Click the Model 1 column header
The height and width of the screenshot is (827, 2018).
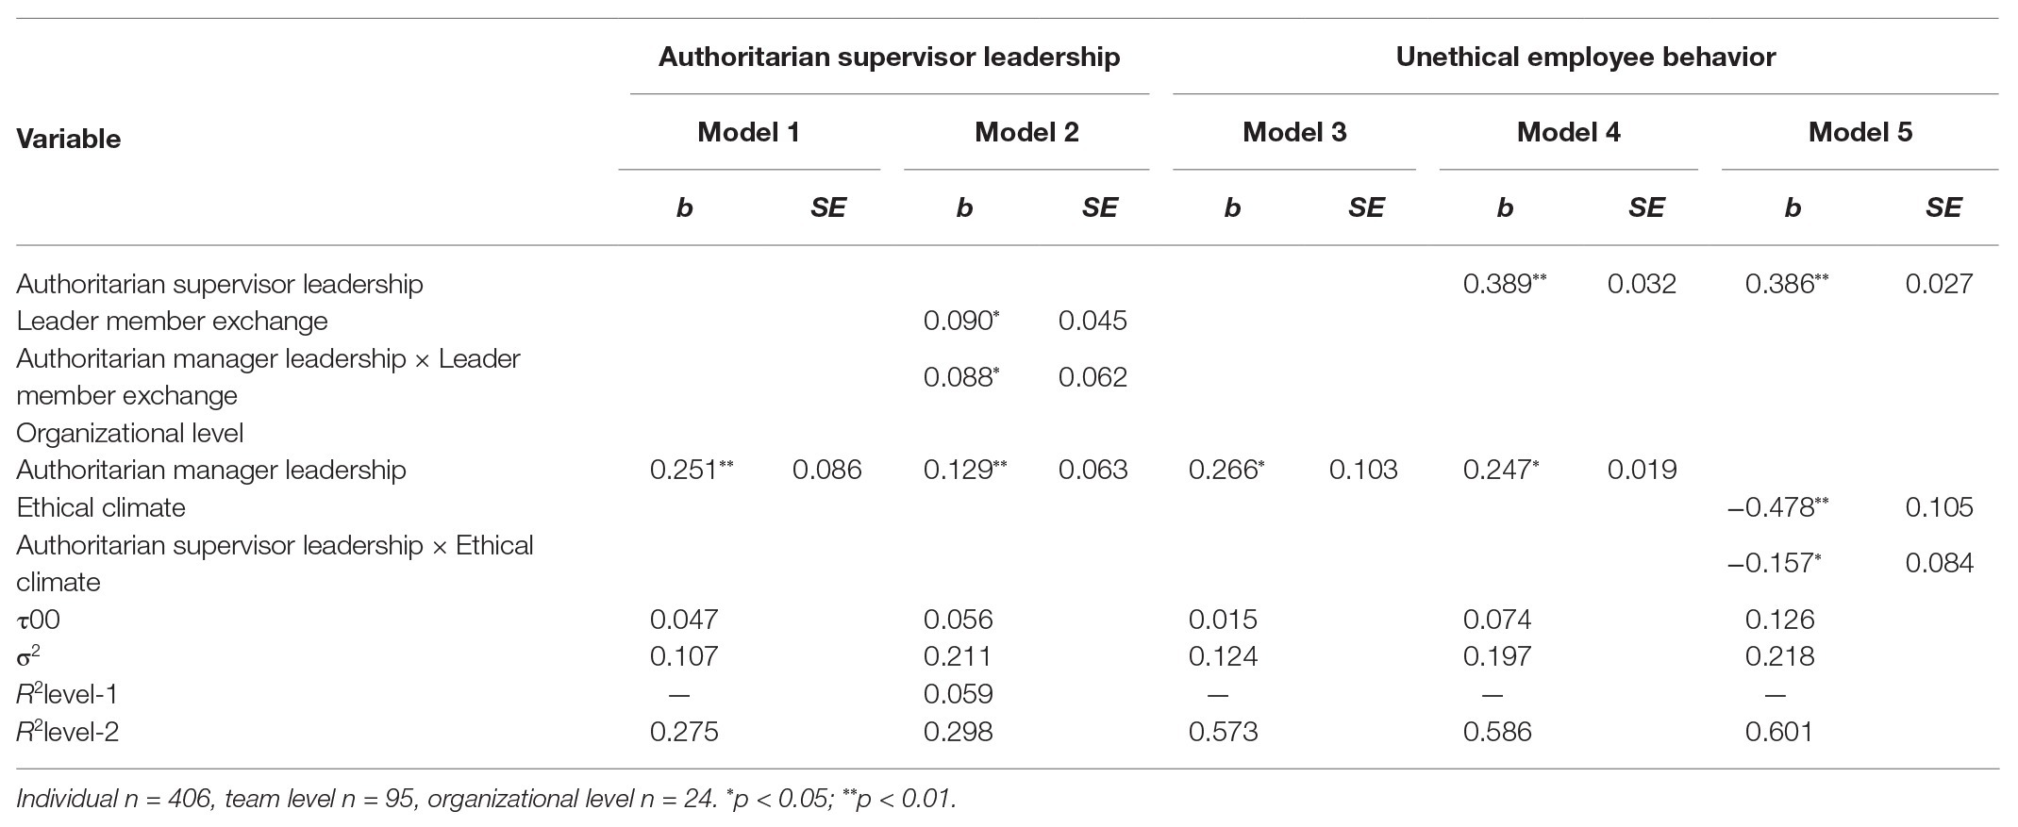point(748,132)
